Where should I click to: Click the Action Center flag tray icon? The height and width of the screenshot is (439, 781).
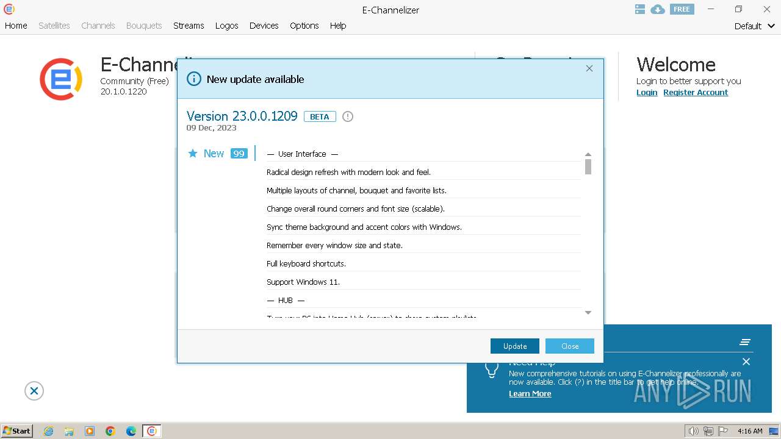tap(722, 431)
